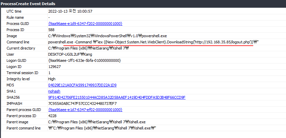This screenshot has height=138, width=286.
Task: Click the Integrity level field label
Action: click(x=18, y=79)
